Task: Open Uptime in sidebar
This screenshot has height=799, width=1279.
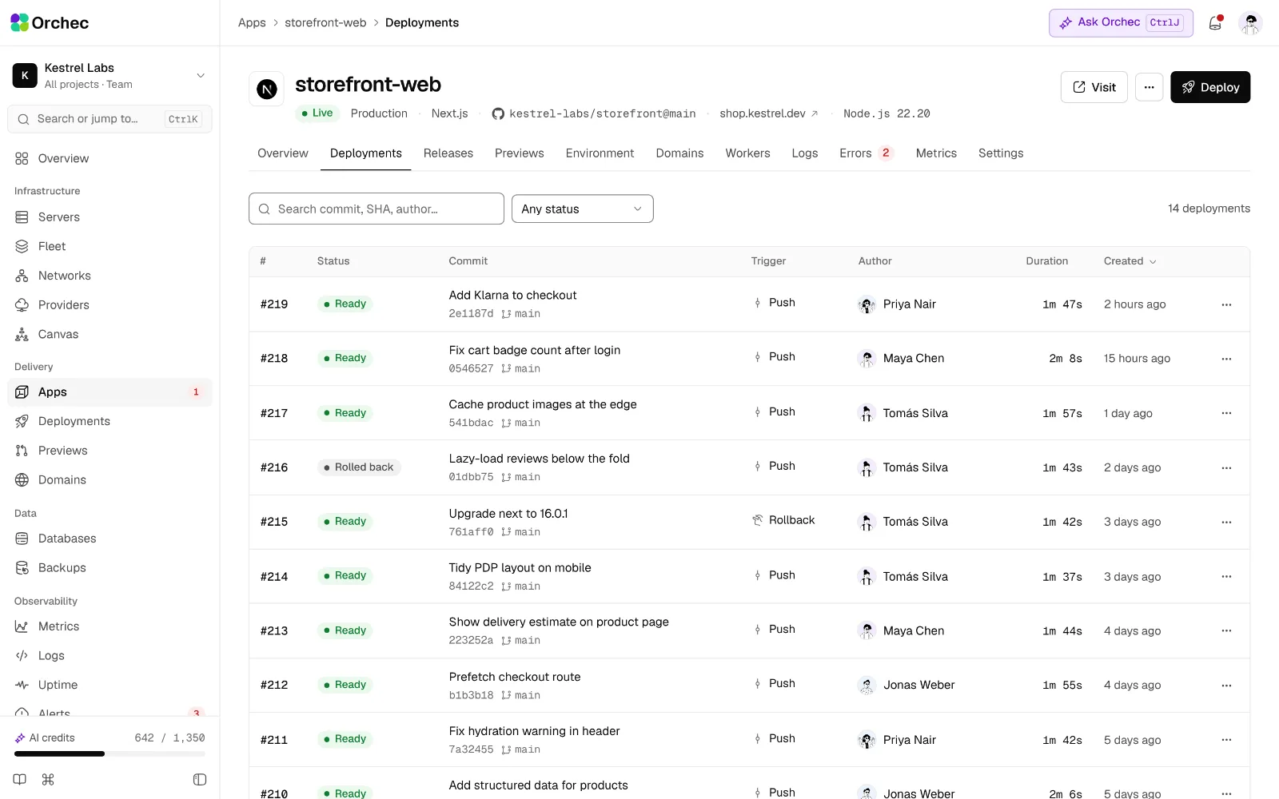Action: click(110, 685)
